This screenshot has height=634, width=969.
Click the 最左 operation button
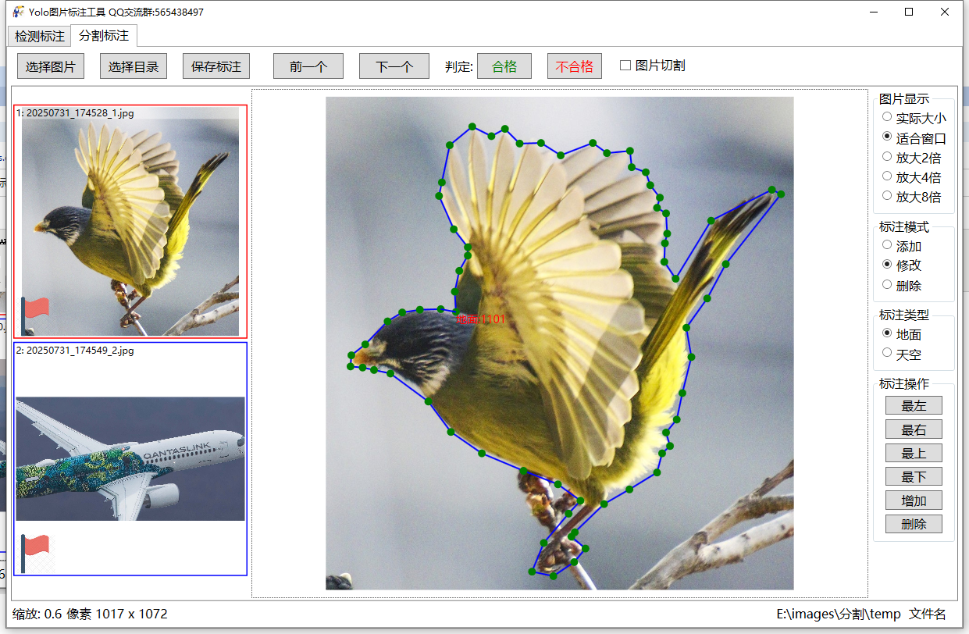tap(914, 405)
